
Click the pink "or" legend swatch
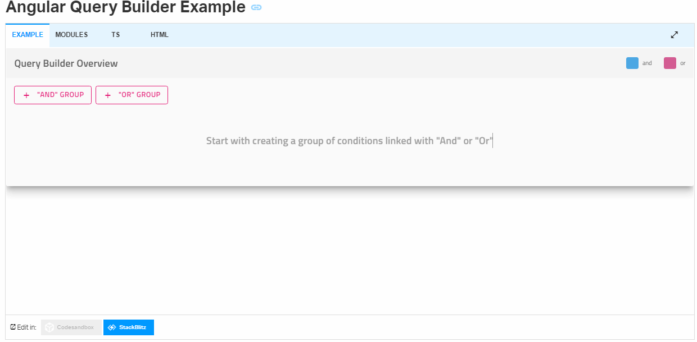click(x=669, y=63)
